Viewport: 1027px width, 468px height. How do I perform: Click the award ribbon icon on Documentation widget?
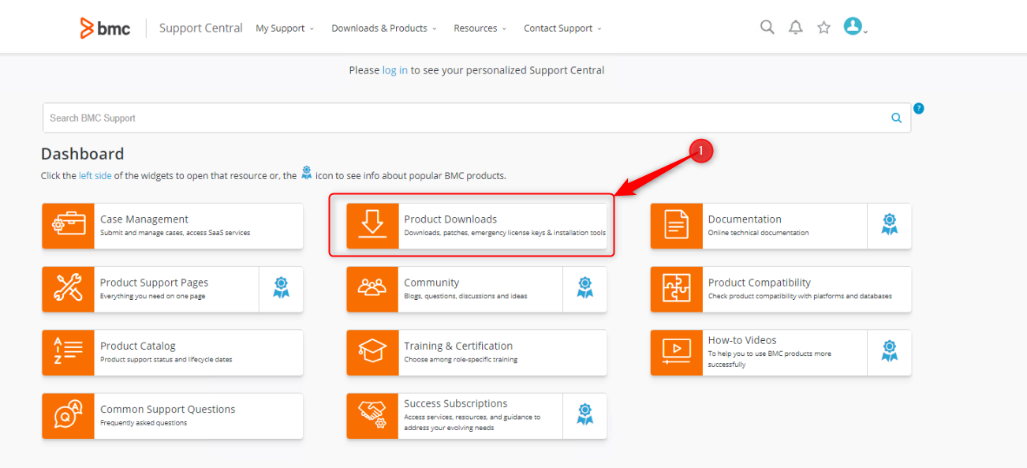(x=889, y=225)
